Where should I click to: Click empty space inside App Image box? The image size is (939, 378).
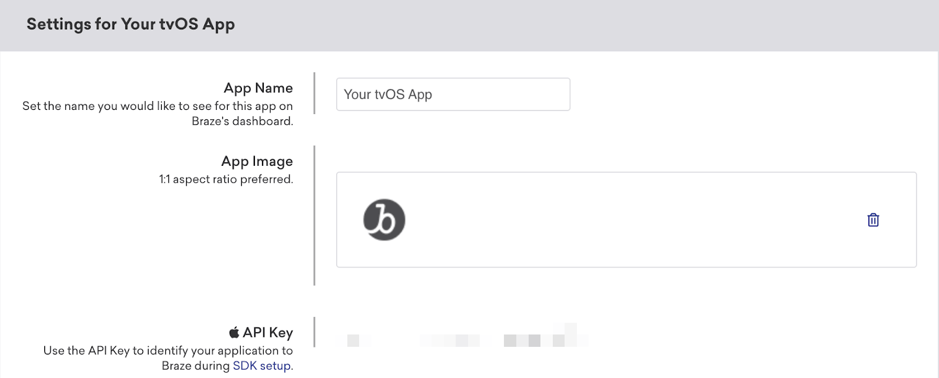pos(624,220)
